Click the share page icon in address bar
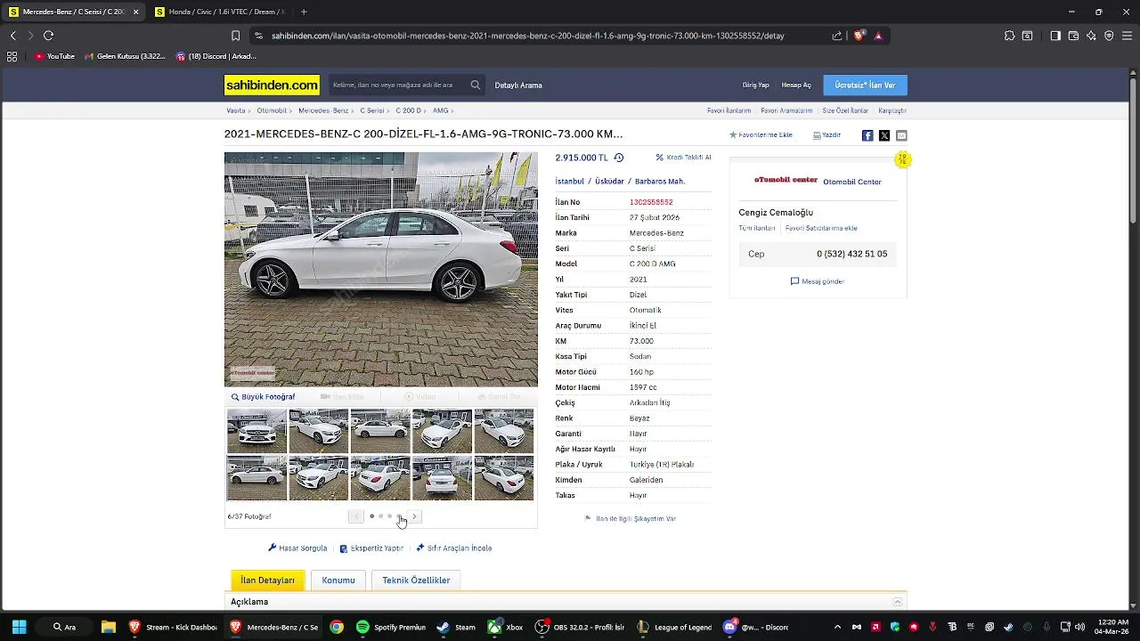The width and height of the screenshot is (1140, 641). click(837, 36)
